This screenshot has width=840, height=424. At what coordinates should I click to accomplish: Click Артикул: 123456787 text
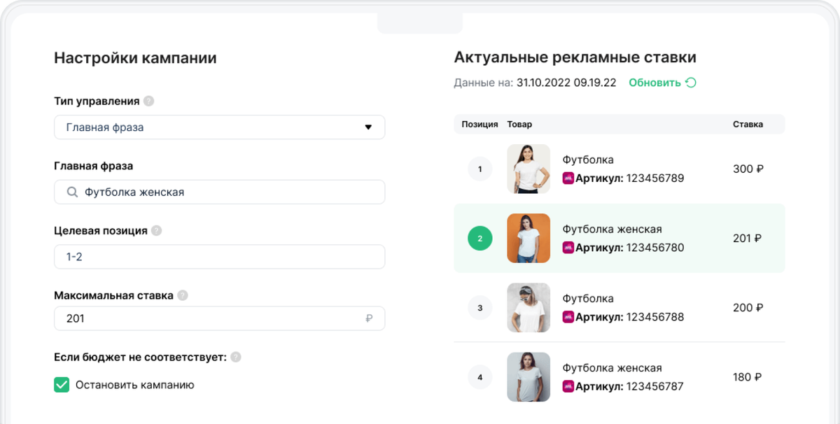coord(629,386)
